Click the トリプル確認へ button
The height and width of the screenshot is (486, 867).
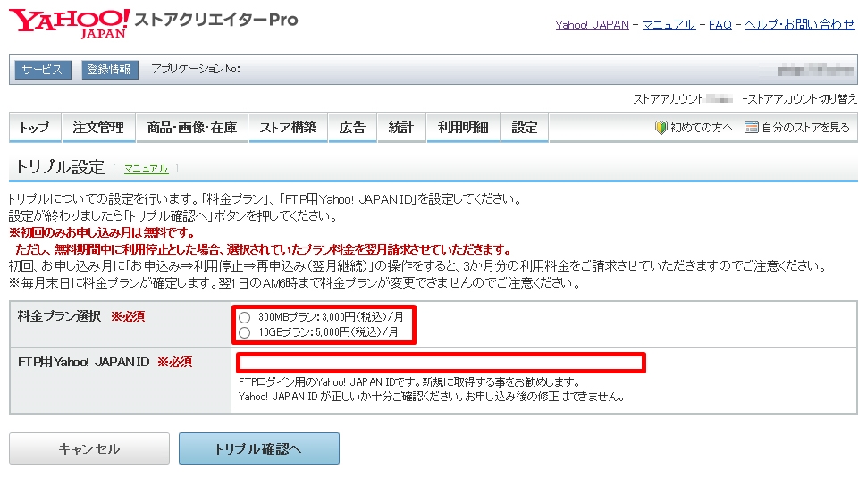coord(259,448)
